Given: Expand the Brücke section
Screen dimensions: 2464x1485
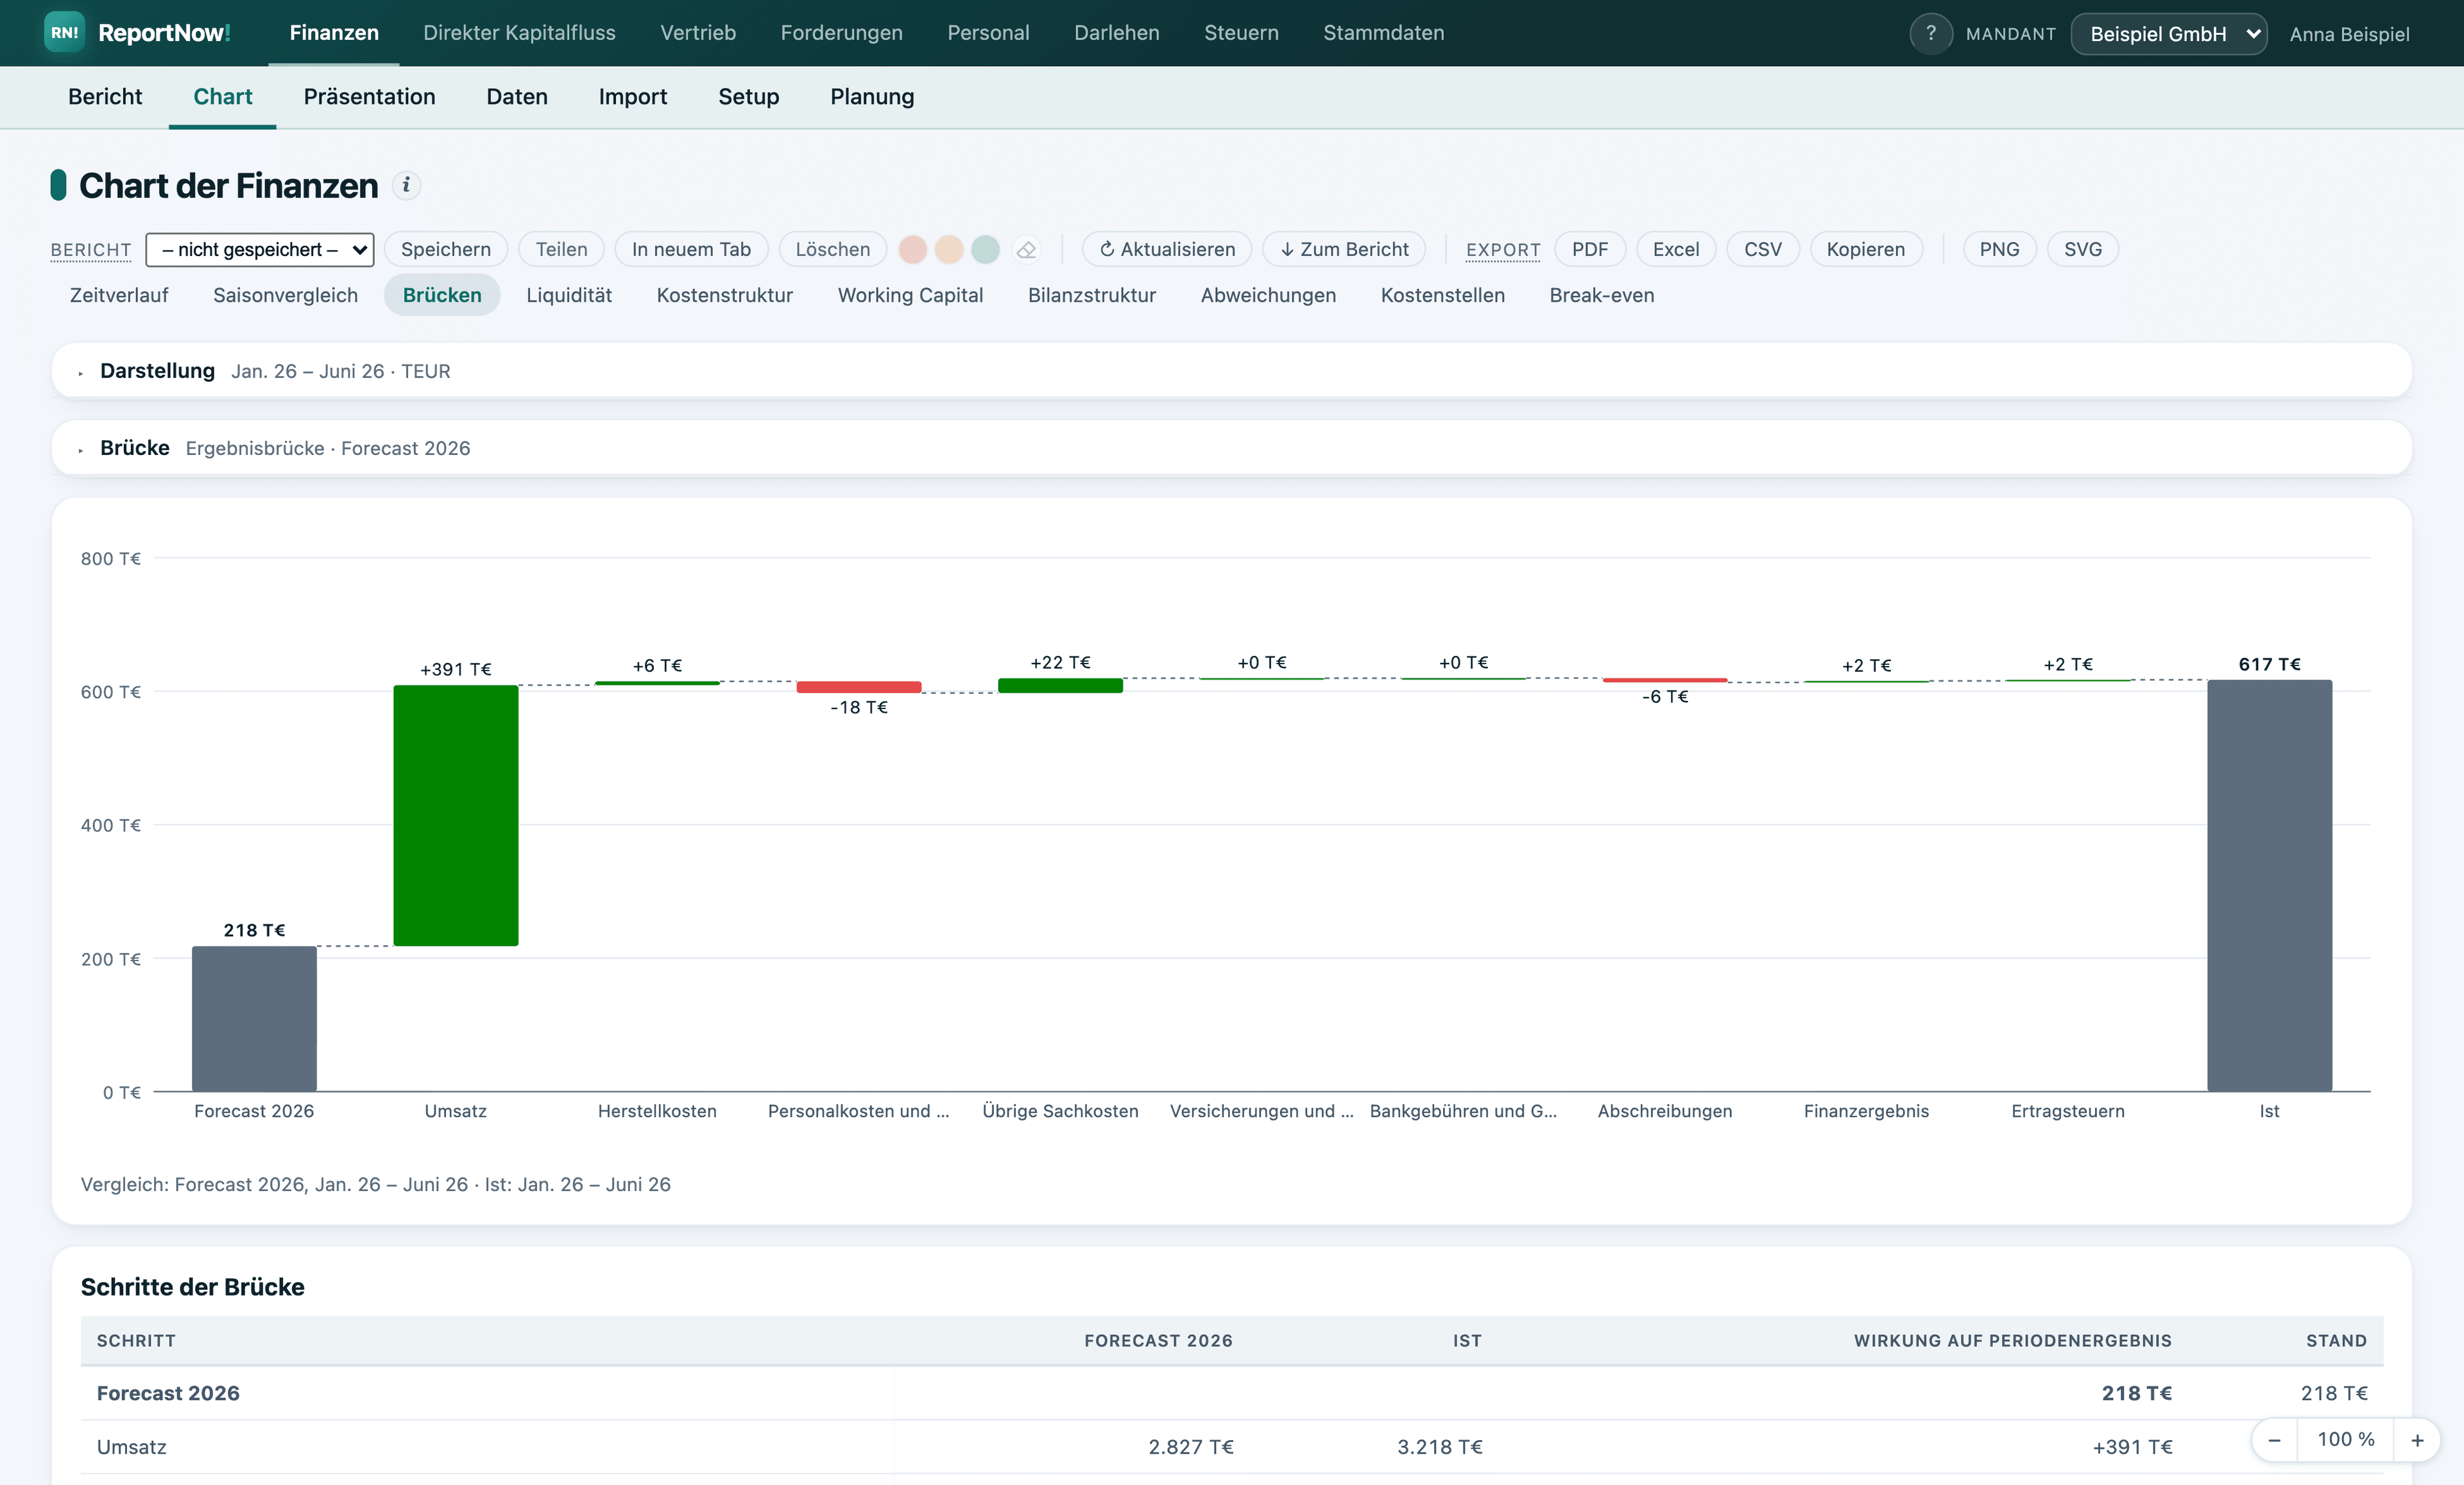Looking at the screenshot, I should 1231,448.
